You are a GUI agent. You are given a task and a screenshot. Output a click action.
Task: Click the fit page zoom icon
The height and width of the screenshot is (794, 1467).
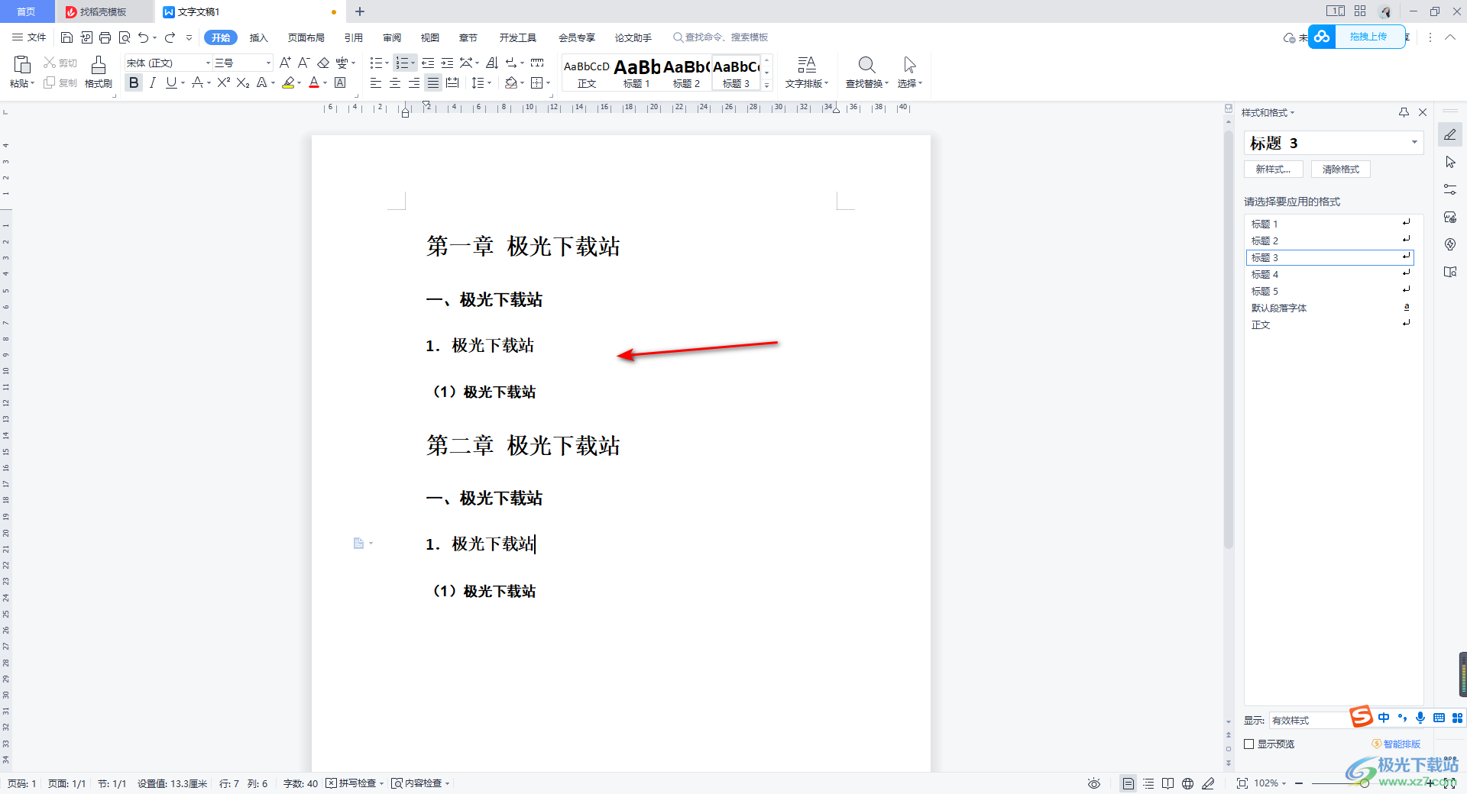pyautogui.click(x=1242, y=783)
